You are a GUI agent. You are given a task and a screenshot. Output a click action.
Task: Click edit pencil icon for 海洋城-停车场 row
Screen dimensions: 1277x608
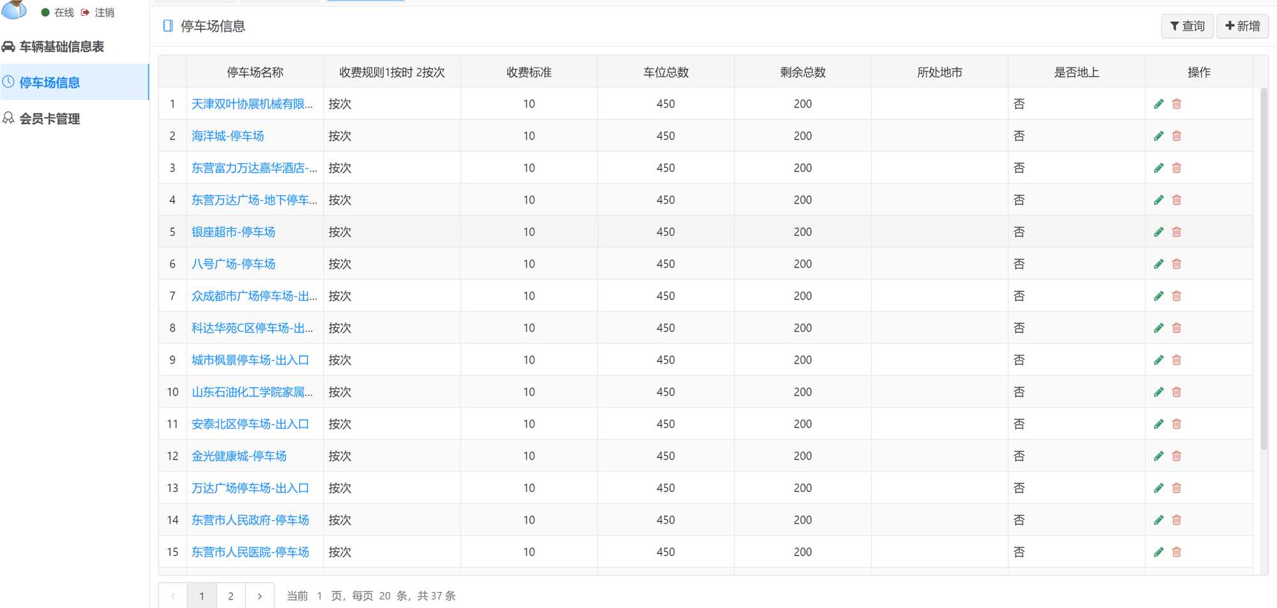(1158, 136)
